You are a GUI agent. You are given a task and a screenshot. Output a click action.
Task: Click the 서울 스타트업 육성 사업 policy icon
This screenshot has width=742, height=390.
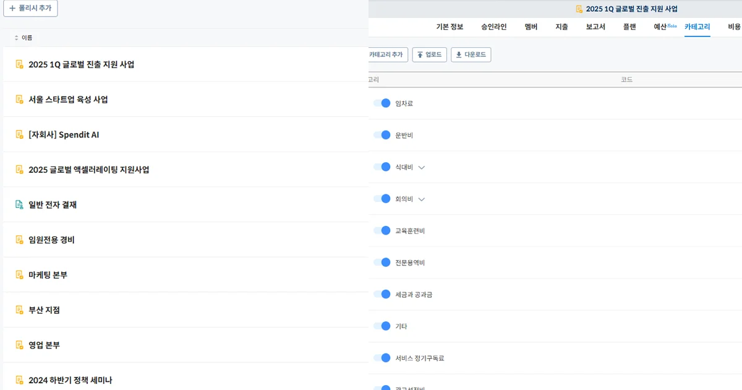tap(19, 99)
